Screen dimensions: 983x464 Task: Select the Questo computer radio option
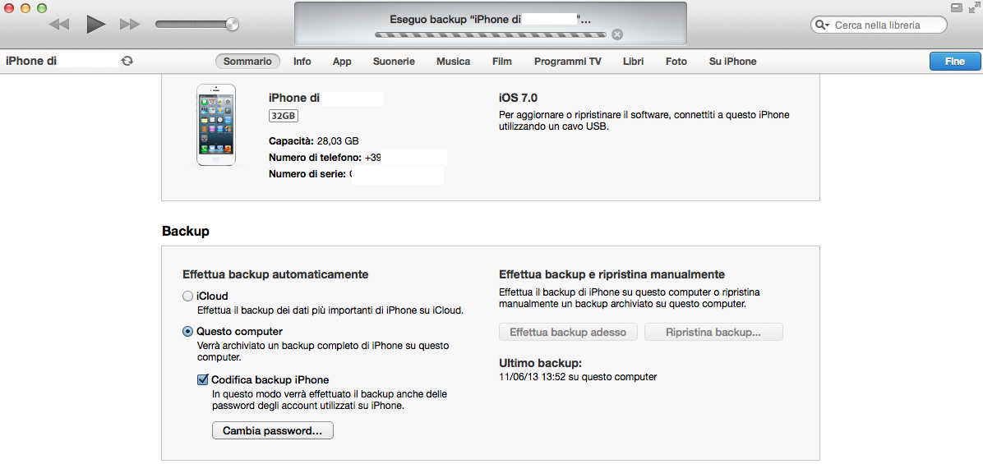tap(188, 332)
